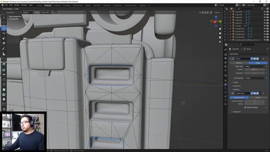This screenshot has height=152, width=270.
Task: Click the viewport zoom magnifier icon
Action: click(220, 29)
